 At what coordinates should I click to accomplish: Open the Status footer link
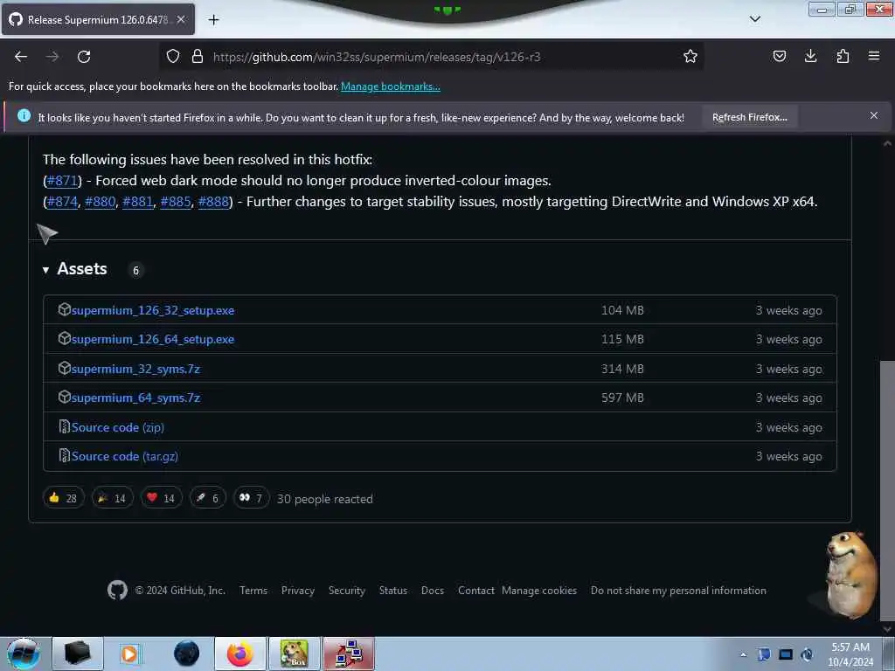pos(393,591)
